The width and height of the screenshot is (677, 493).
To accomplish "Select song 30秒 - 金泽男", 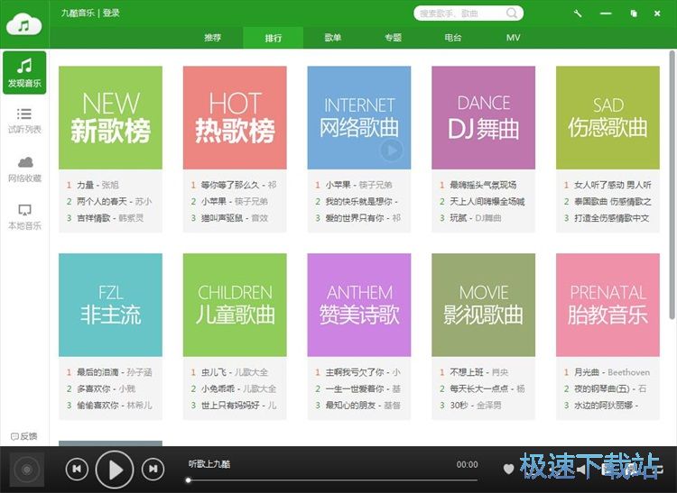I will 476,405.
